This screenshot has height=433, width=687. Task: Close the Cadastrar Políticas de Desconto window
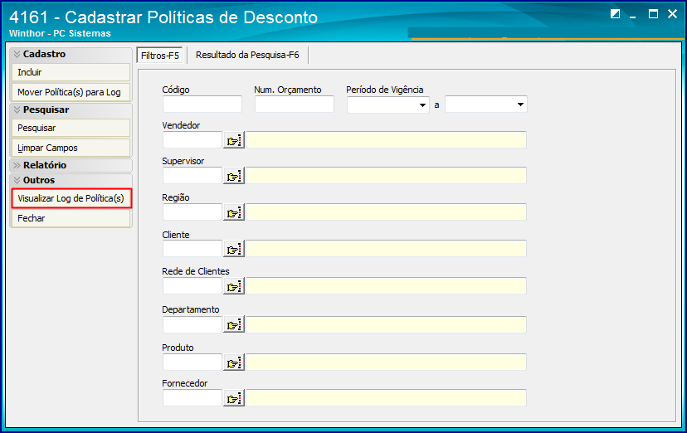(673, 14)
